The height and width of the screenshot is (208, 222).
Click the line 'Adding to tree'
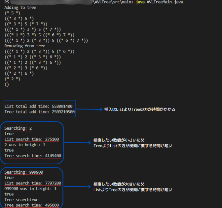pyautogui.click(x=20, y=8)
